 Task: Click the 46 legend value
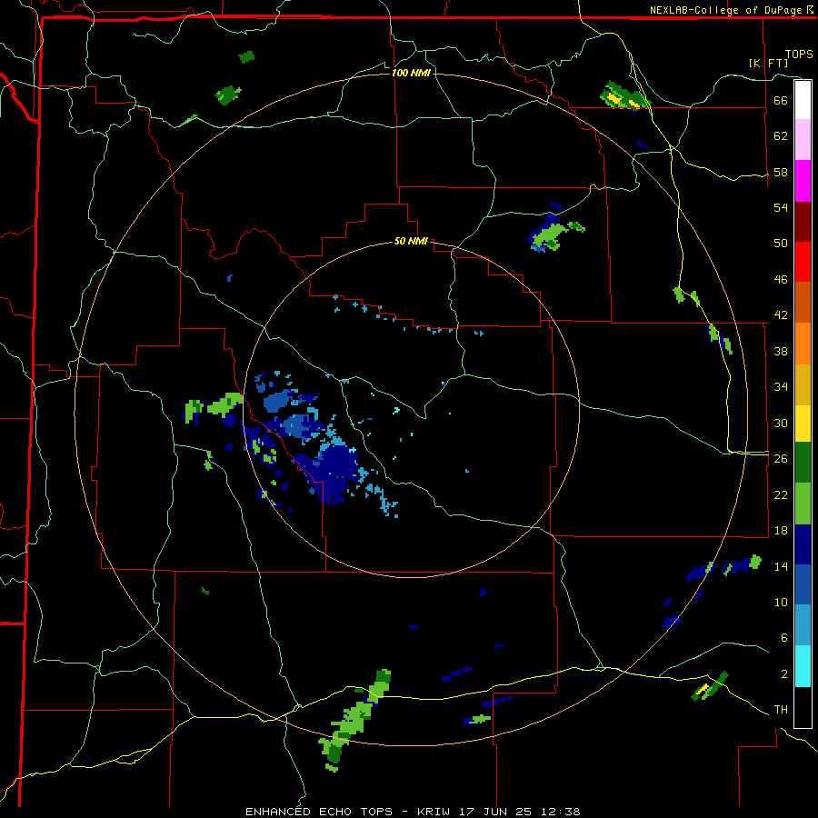coord(781,280)
